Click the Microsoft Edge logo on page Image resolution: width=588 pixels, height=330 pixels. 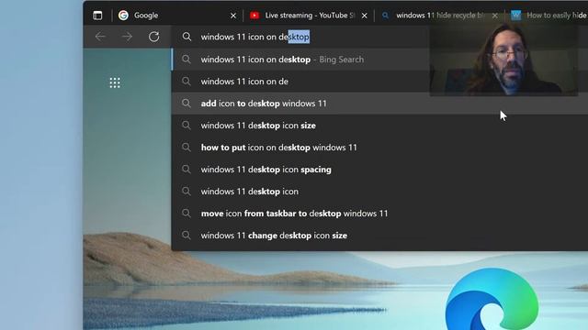[x=492, y=300]
